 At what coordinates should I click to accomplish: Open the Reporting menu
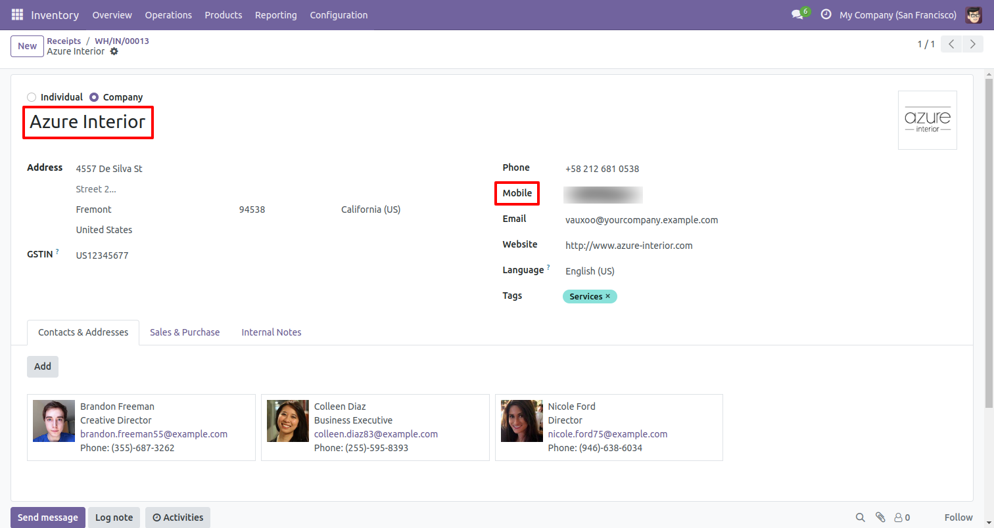click(x=276, y=14)
